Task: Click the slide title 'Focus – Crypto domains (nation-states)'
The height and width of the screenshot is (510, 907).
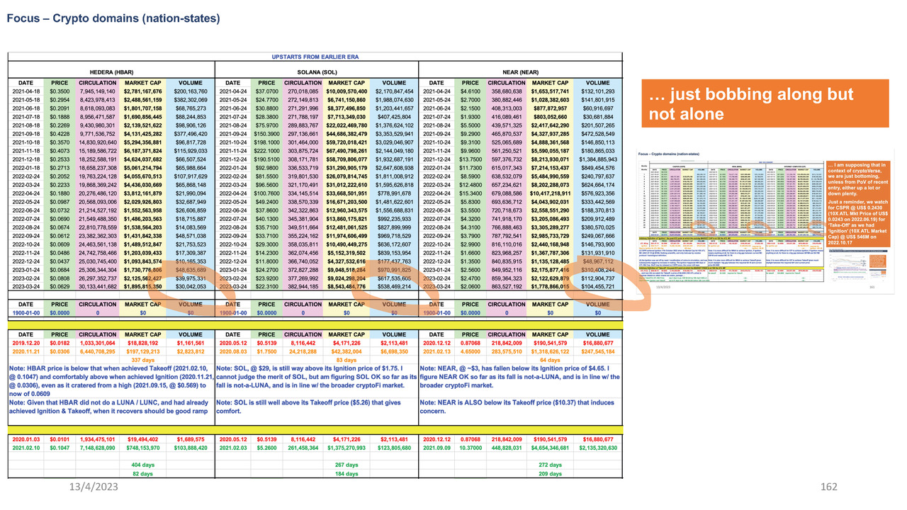Action: click(x=113, y=18)
